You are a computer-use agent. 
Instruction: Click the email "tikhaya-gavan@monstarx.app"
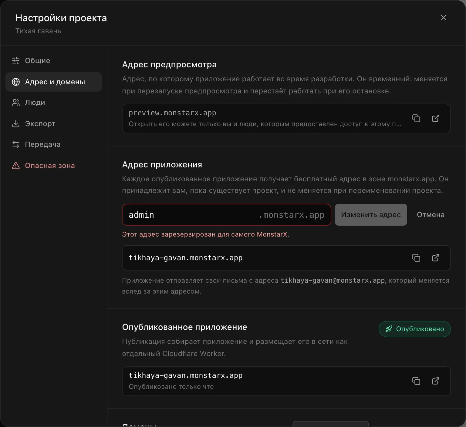coord(333,281)
